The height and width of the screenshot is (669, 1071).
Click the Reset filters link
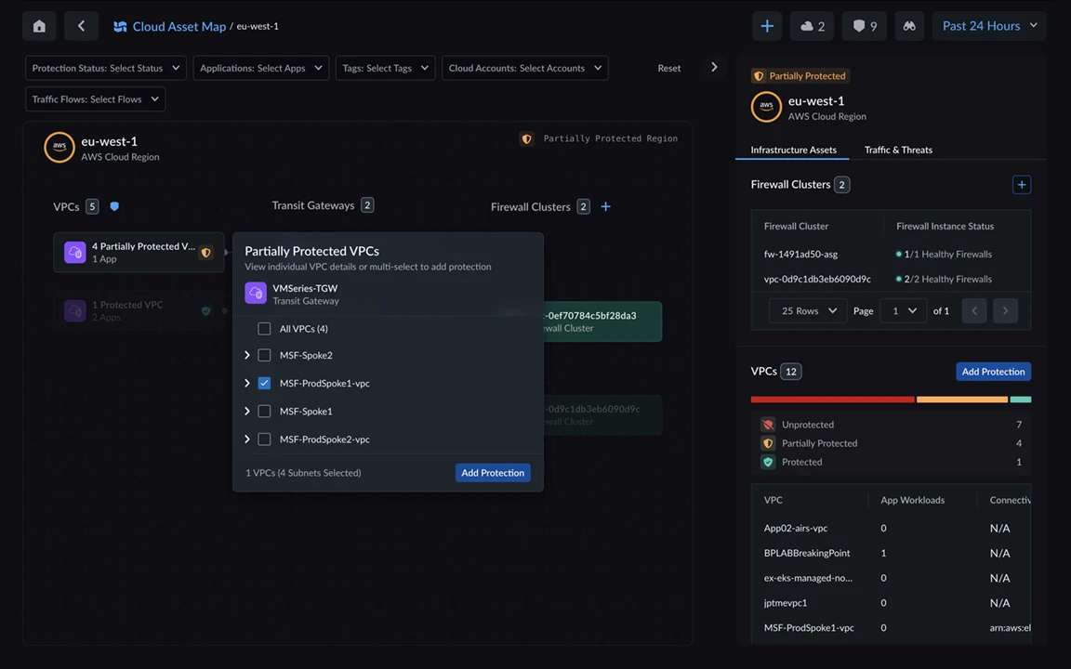668,67
